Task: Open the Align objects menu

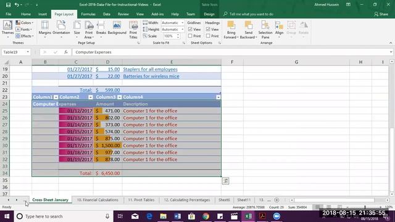Action: [x=279, y=30]
